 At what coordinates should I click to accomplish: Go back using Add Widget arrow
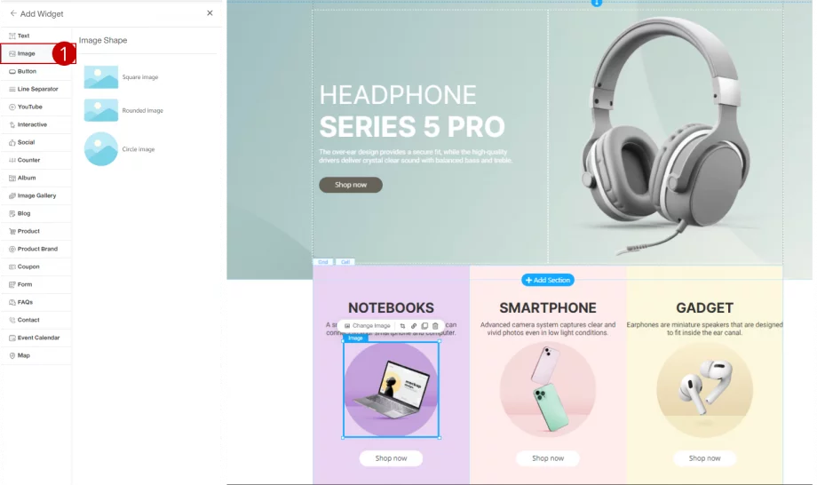point(13,13)
